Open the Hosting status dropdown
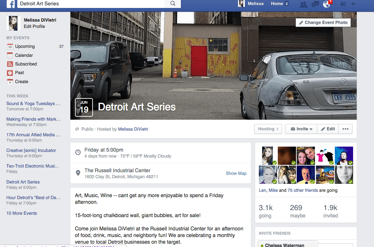Screen dimensions: 374x247 [x=268, y=129]
